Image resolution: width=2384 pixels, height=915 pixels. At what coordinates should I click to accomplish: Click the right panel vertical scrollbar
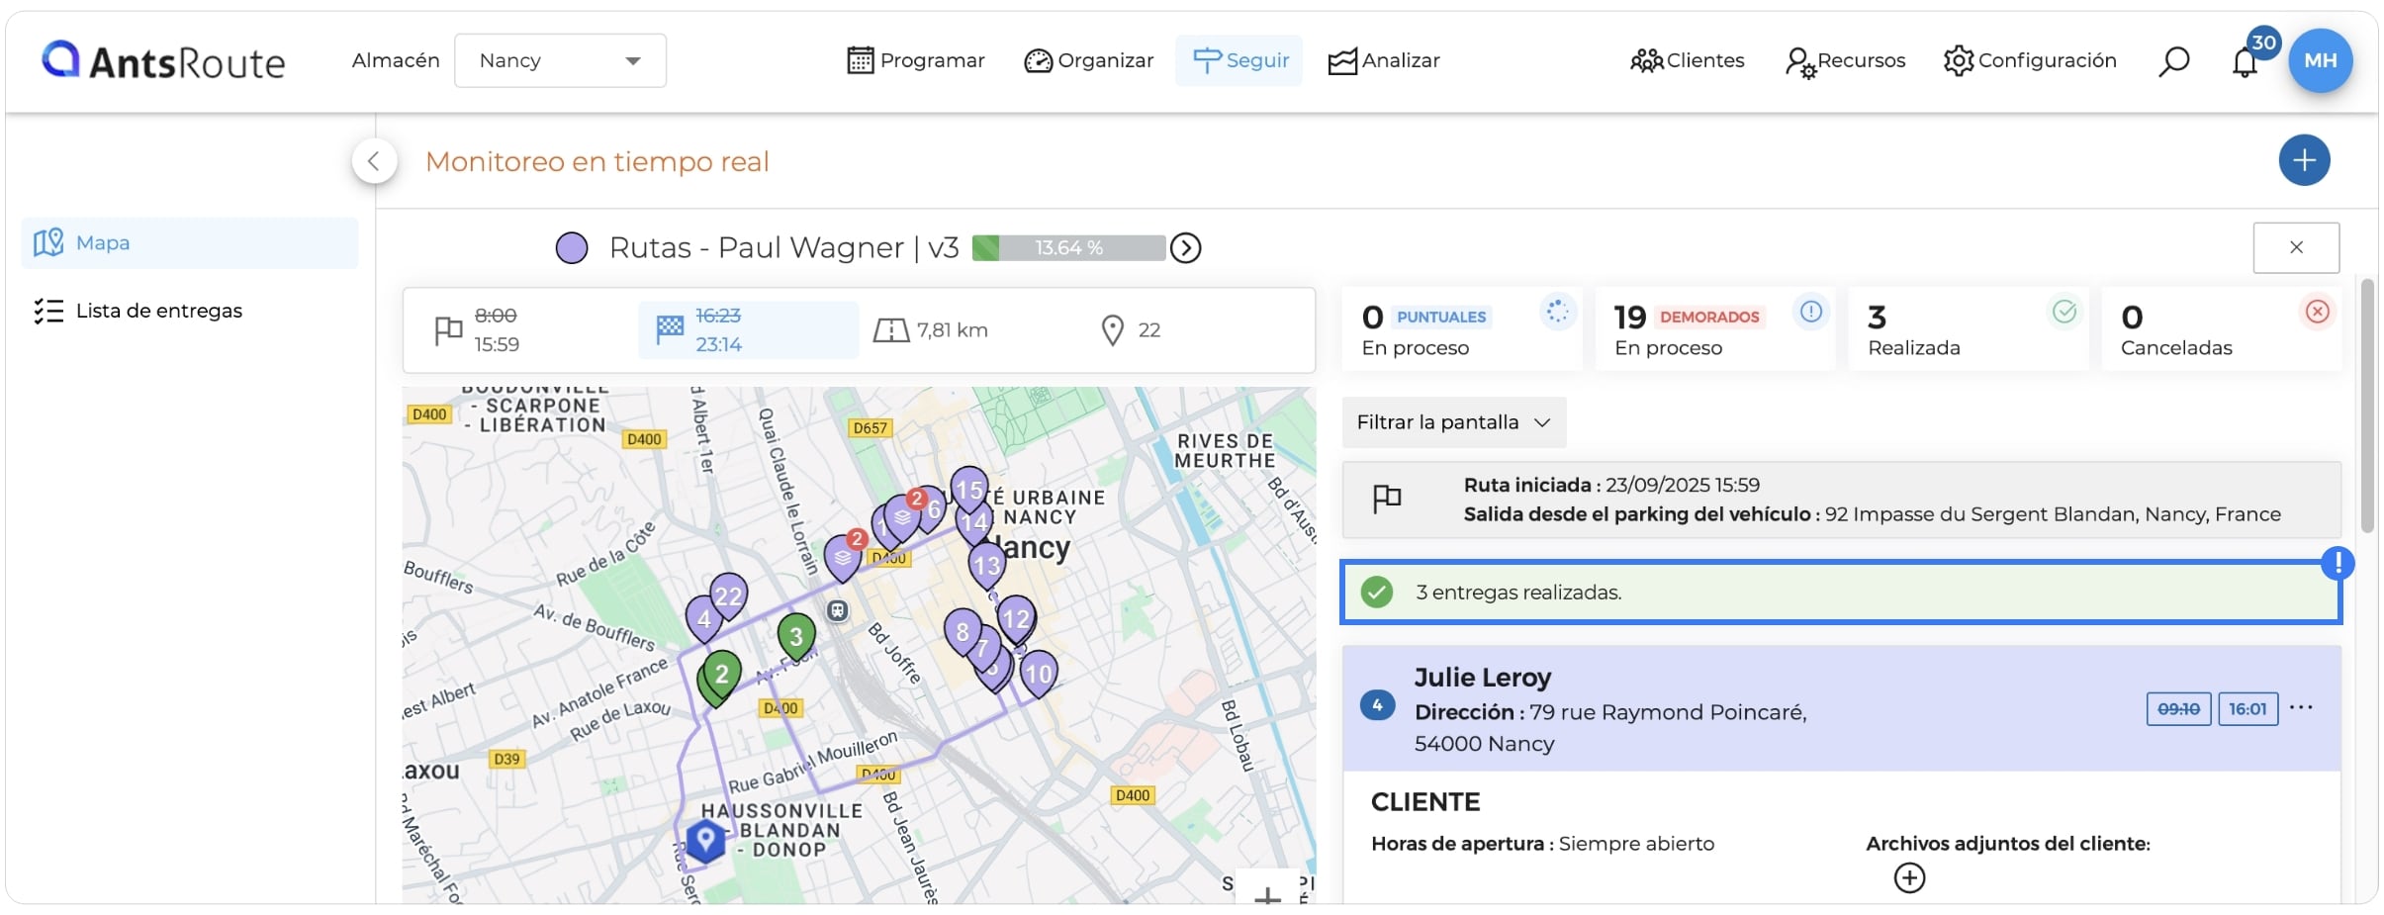(2366, 406)
